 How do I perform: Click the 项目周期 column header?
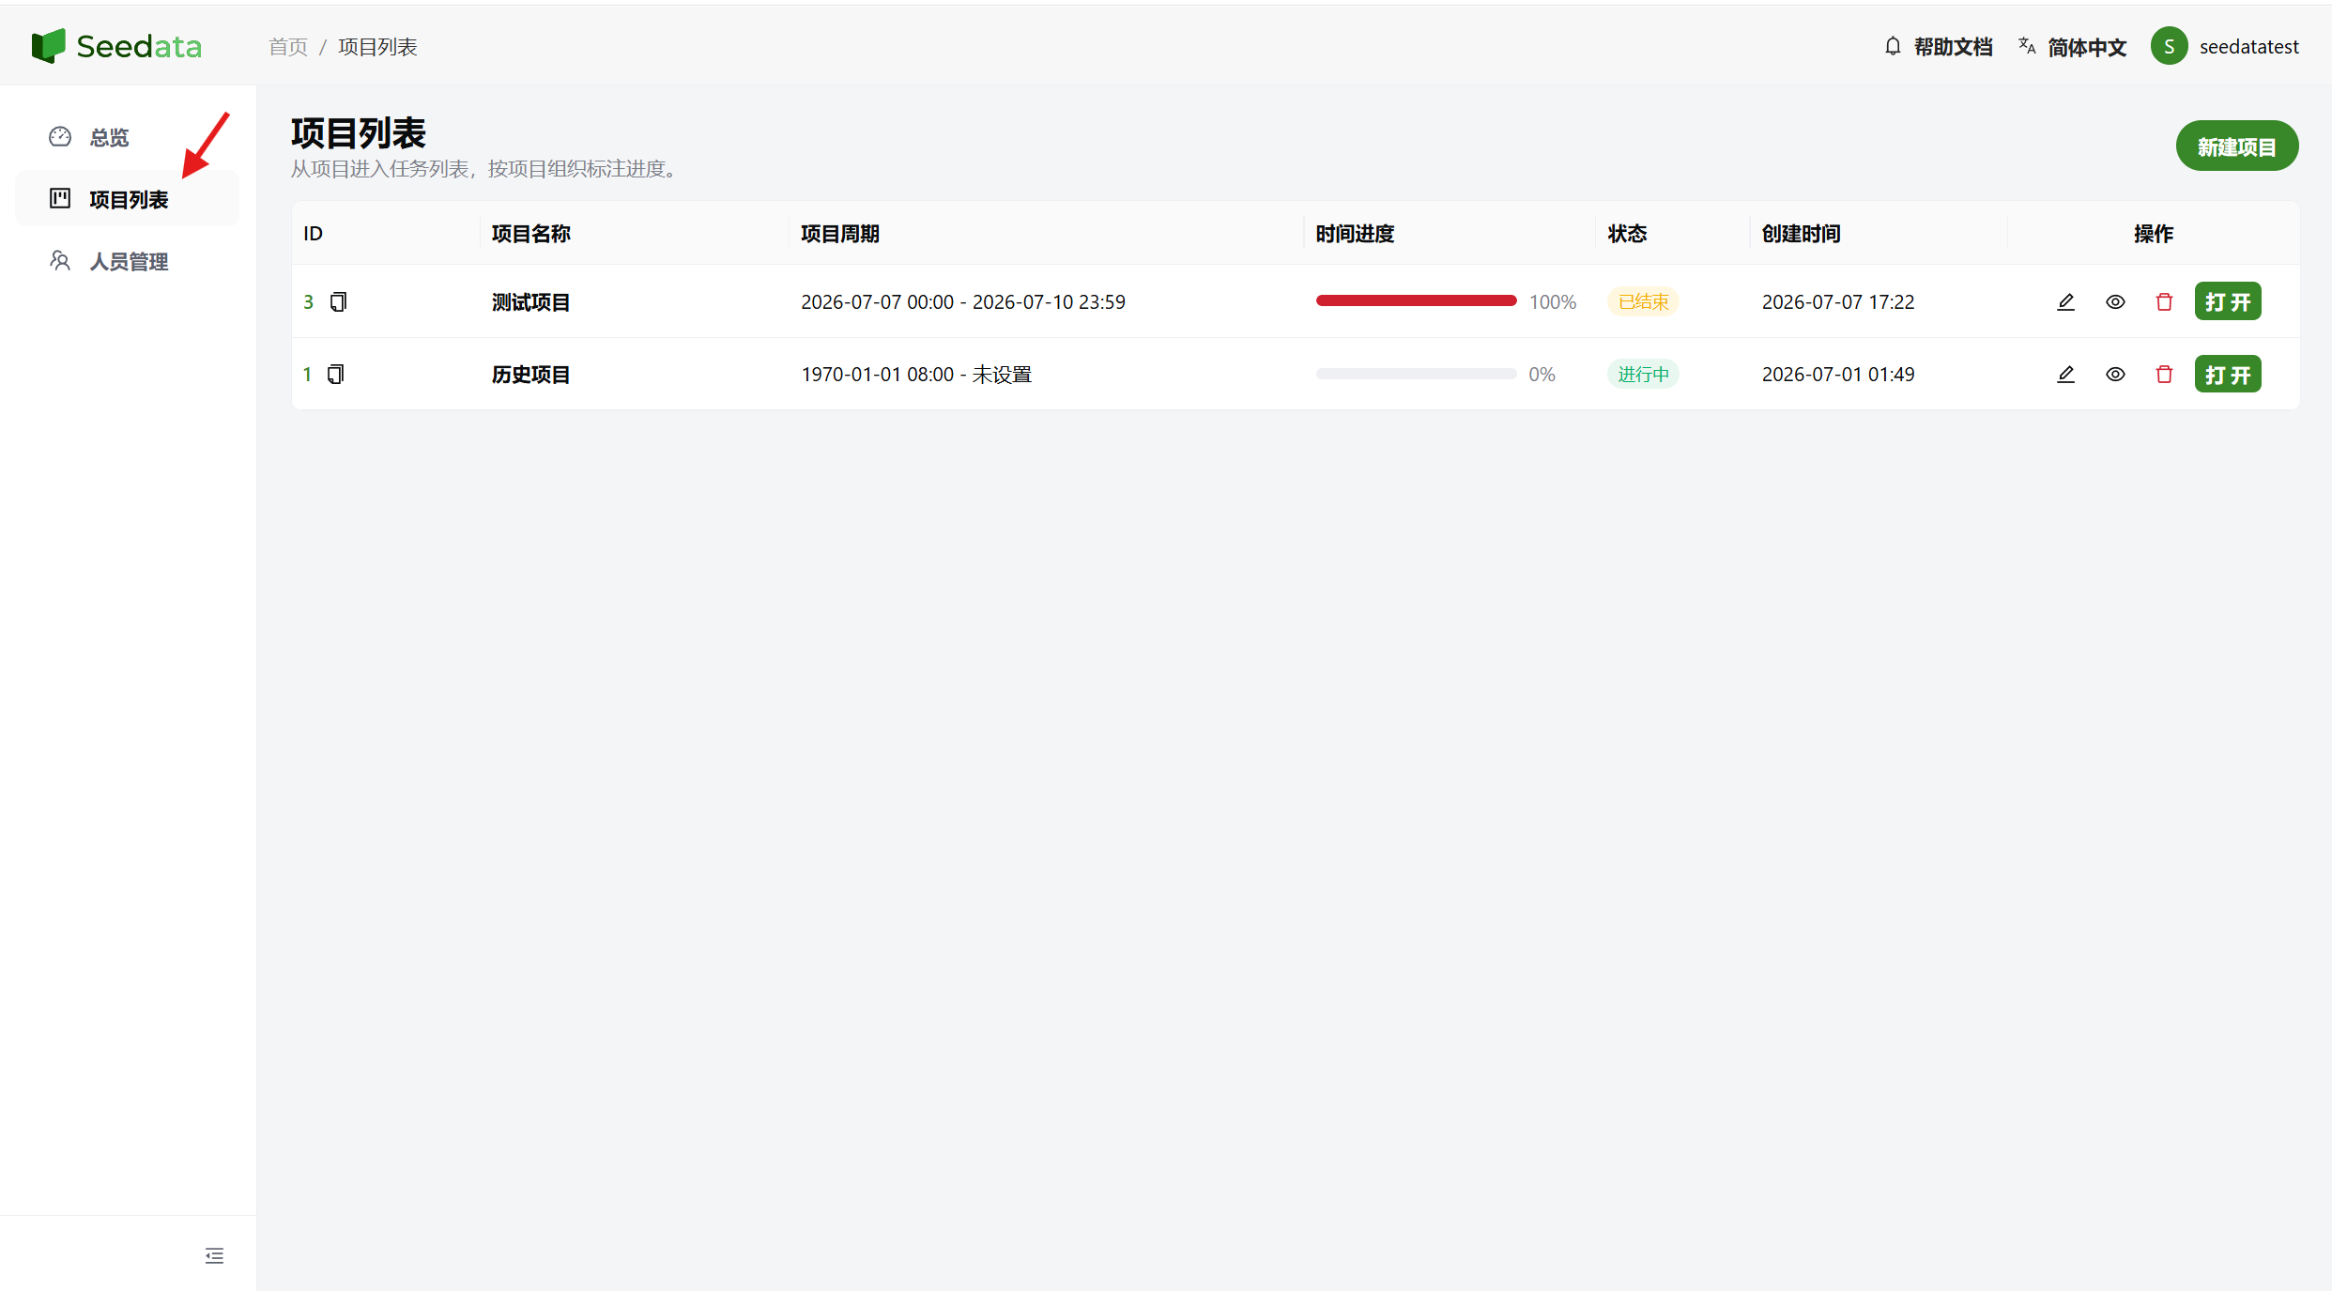(x=839, y=233)
